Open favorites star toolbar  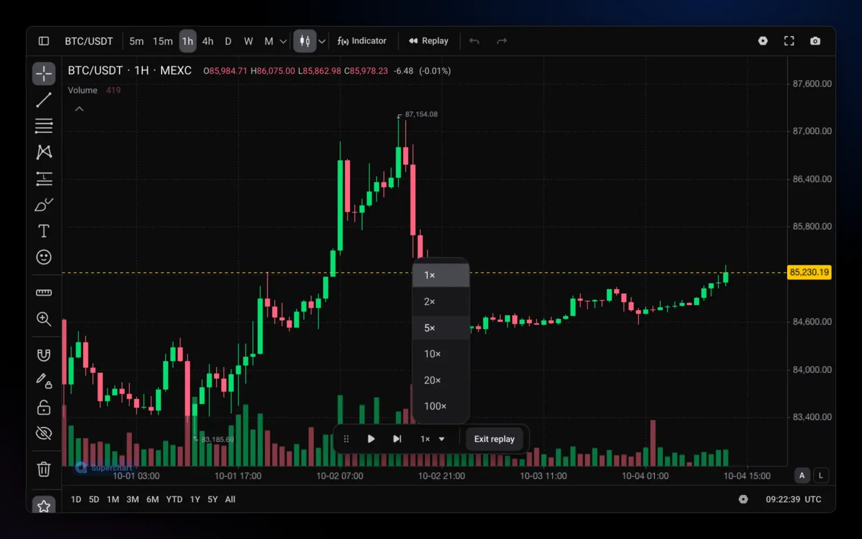point(44,506)
